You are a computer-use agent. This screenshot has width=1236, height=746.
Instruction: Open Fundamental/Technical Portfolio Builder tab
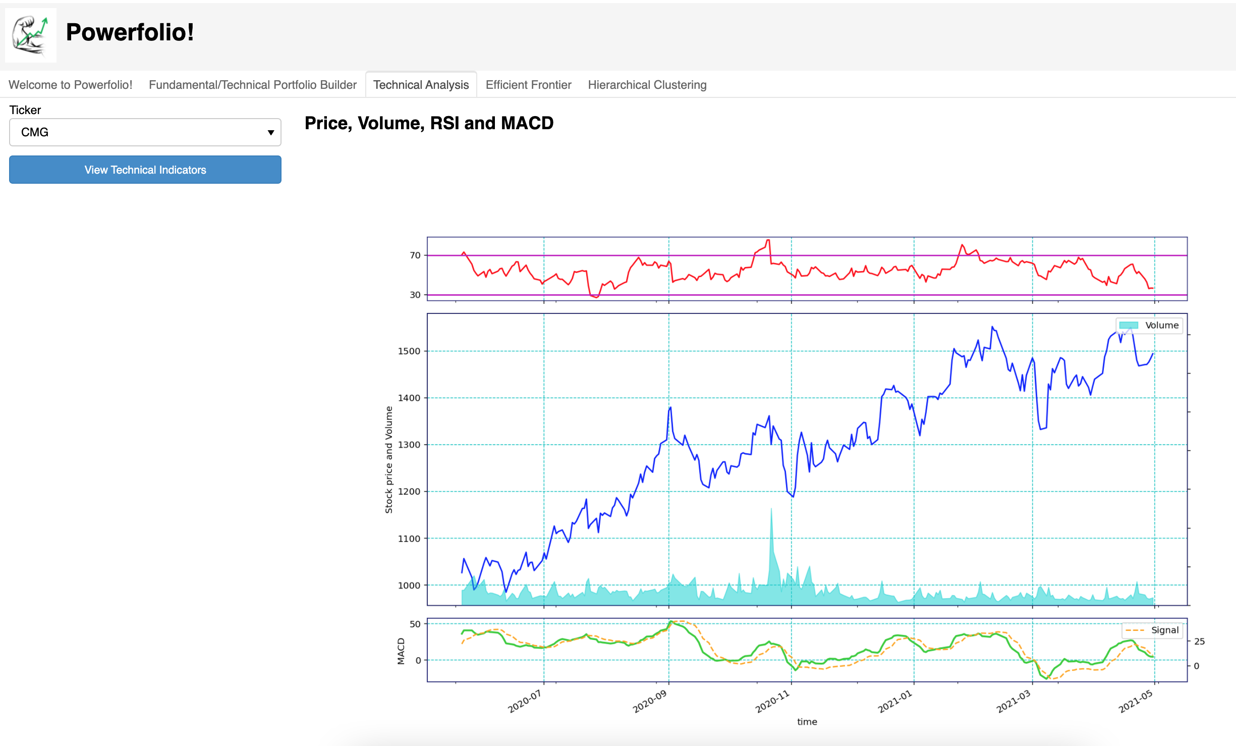[x=252, y=85]
